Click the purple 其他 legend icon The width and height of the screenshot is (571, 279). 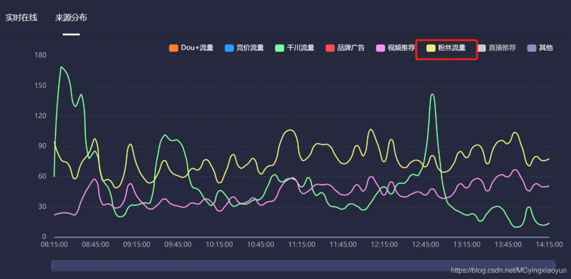point(531,48)
